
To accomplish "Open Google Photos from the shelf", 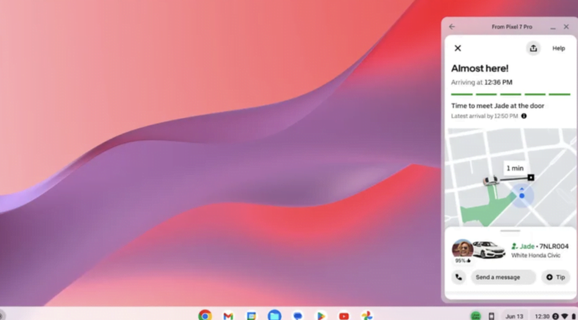I will pyautogui.click(x=367, y=315).
